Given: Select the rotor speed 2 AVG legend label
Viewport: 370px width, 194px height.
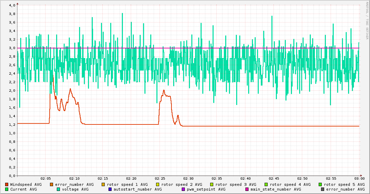Looking at the screenshot, I should 182,184.
